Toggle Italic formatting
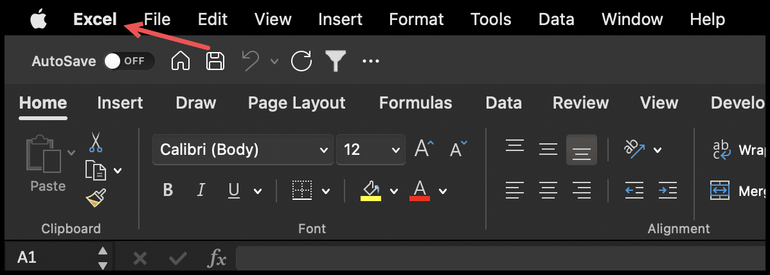 tap(201, 190)
